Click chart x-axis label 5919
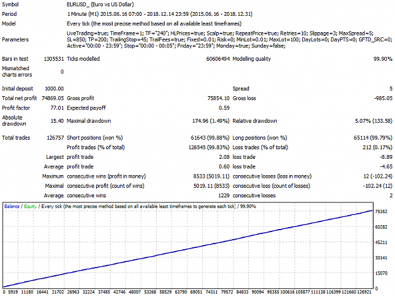 coord(13,292)
